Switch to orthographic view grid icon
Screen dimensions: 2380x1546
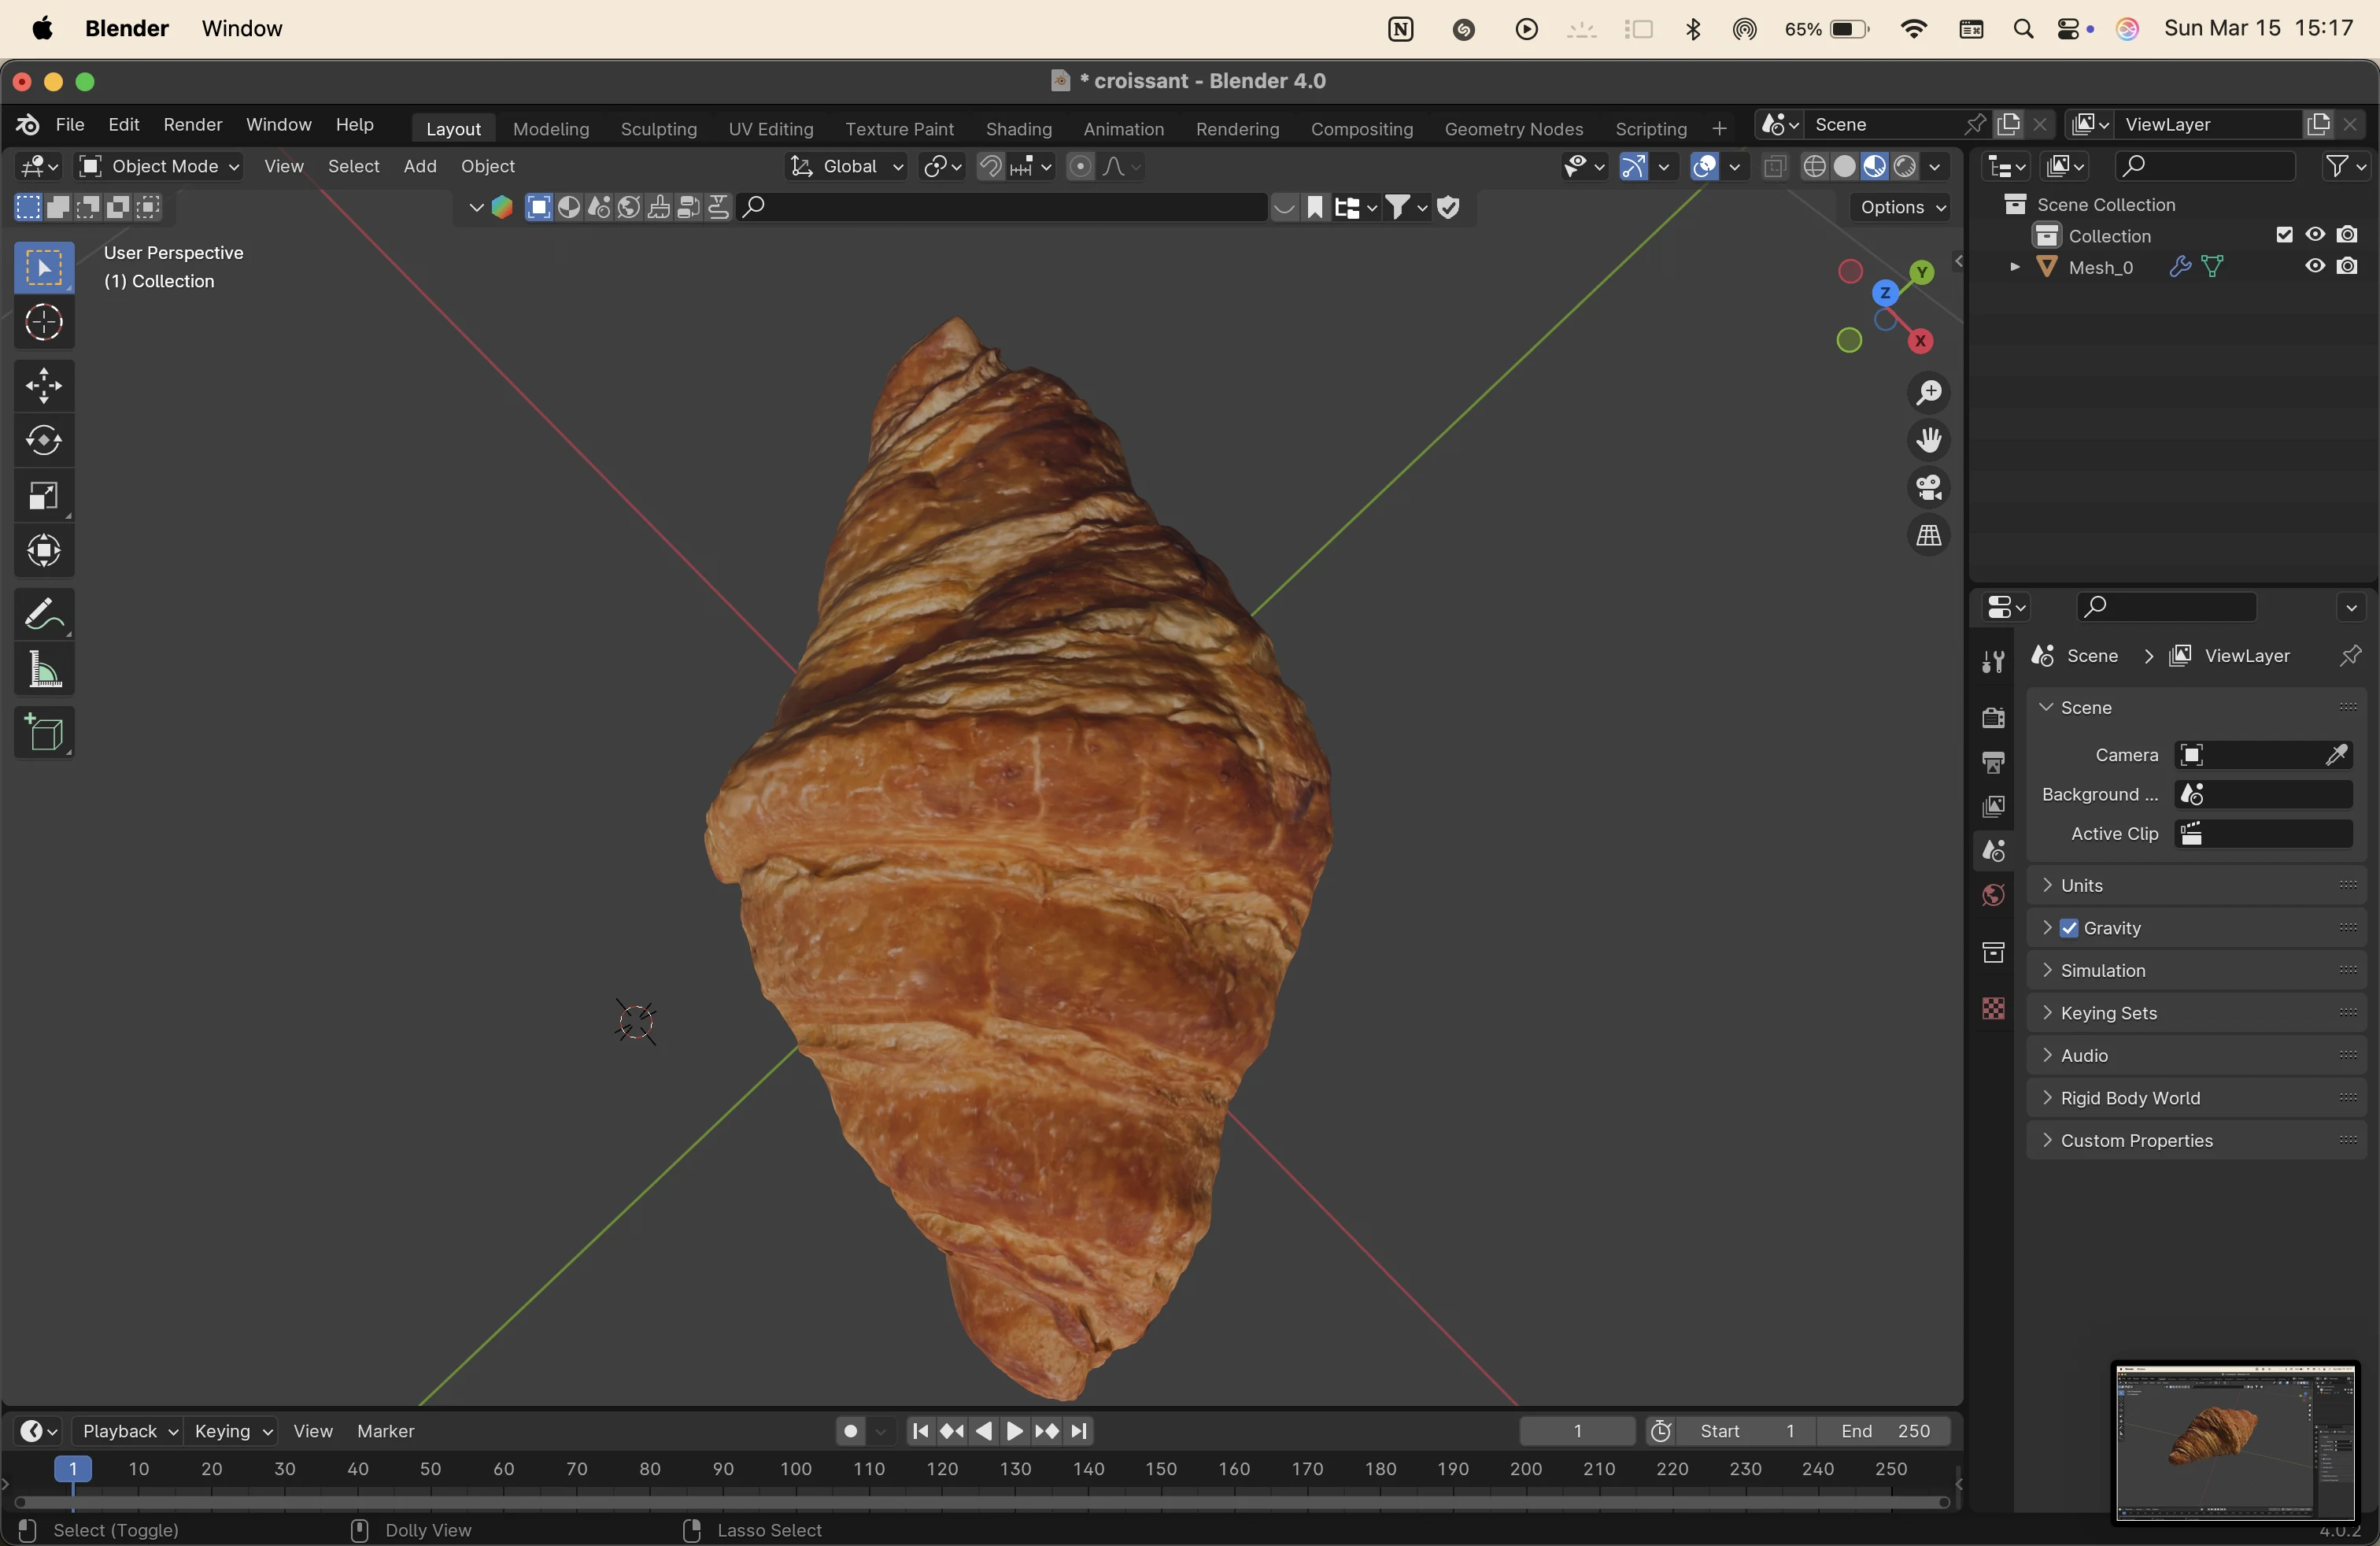pyautogui.click(x=1928, y=536)
